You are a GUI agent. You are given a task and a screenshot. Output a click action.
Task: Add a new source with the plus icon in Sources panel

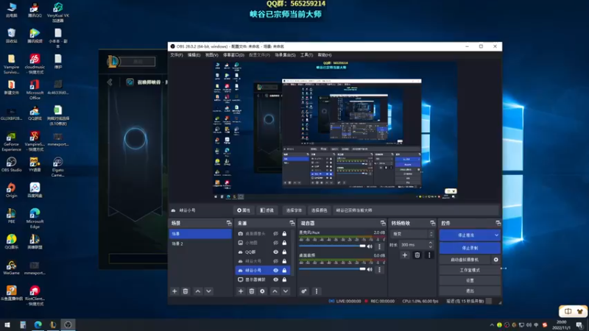241,291
